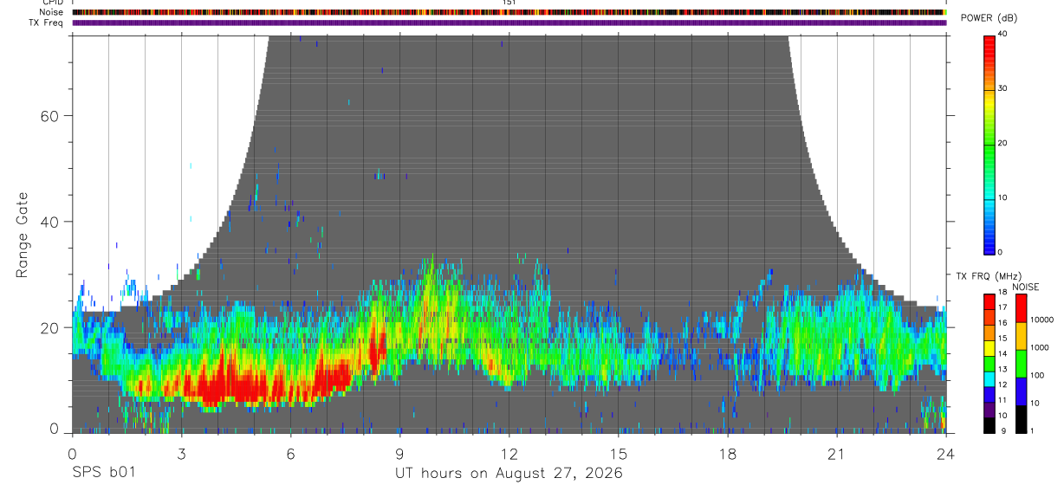
Task: Click the SPS b01 label
Action: coord(103,474)
